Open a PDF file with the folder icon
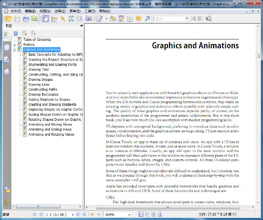263x220 pixels. [9, 18]
